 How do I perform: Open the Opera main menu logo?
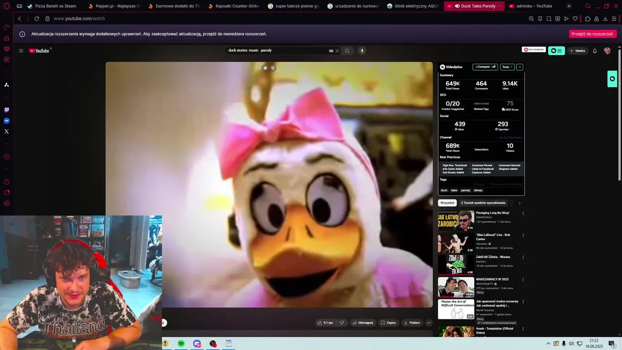pyautogui.click(x=6, y=6)
